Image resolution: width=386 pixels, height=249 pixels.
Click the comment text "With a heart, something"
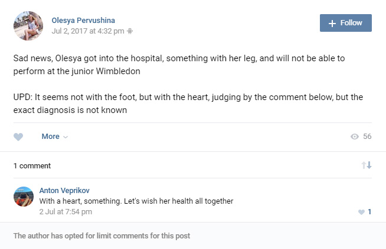click(x=136, y=201)
